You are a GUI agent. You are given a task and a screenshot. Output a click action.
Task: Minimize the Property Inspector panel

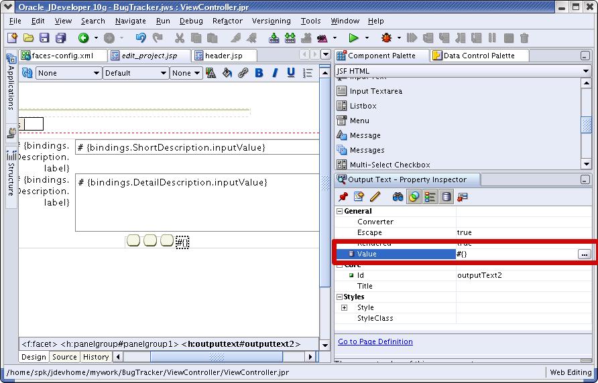pos(585,180)
